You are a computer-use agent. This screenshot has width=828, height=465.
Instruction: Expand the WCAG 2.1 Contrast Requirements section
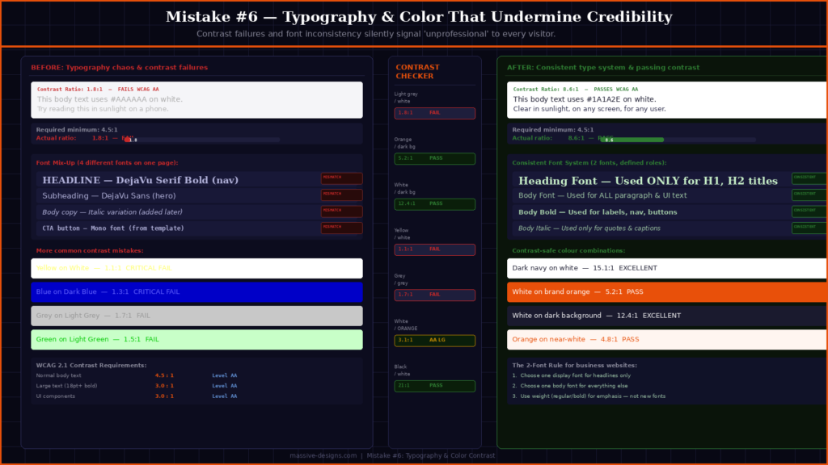click(x=91, y=365)
